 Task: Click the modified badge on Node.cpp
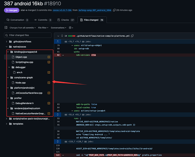[49, 83]
